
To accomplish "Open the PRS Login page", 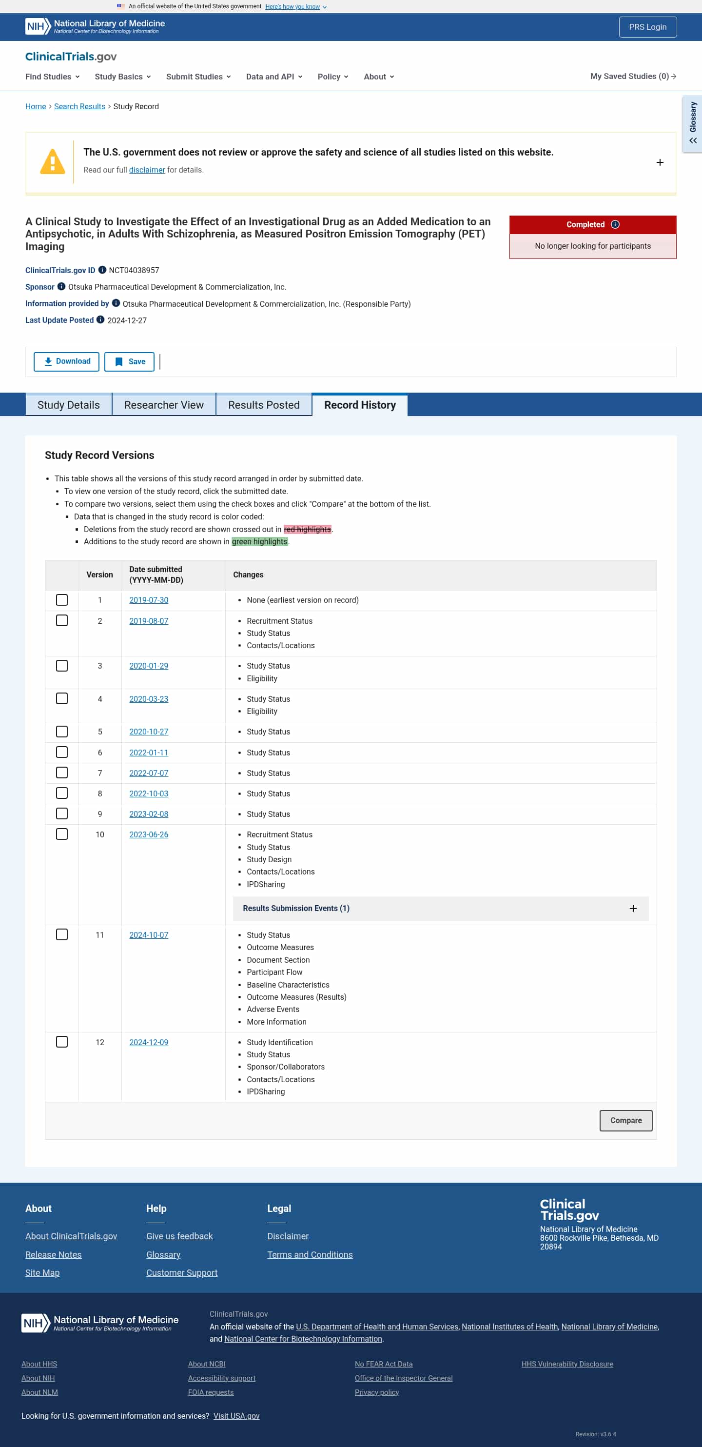I will 647,27.
